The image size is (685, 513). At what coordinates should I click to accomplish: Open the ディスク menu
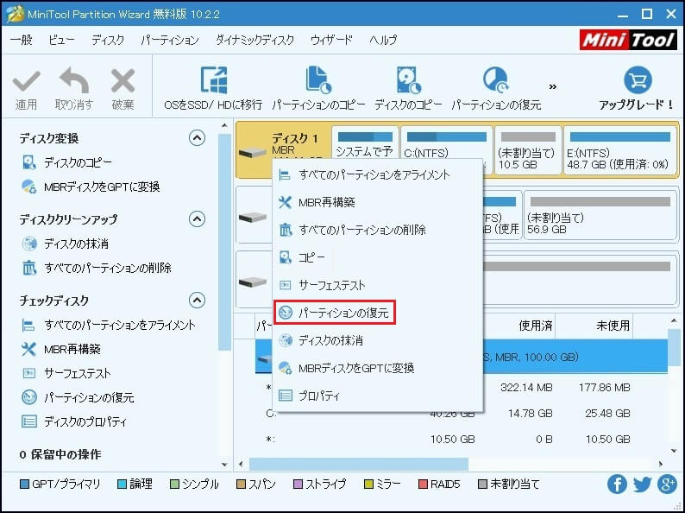point(108,40)
